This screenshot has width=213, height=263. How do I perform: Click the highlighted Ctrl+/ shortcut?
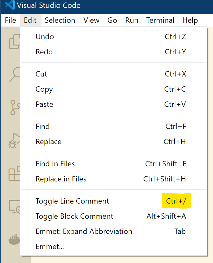176,201
